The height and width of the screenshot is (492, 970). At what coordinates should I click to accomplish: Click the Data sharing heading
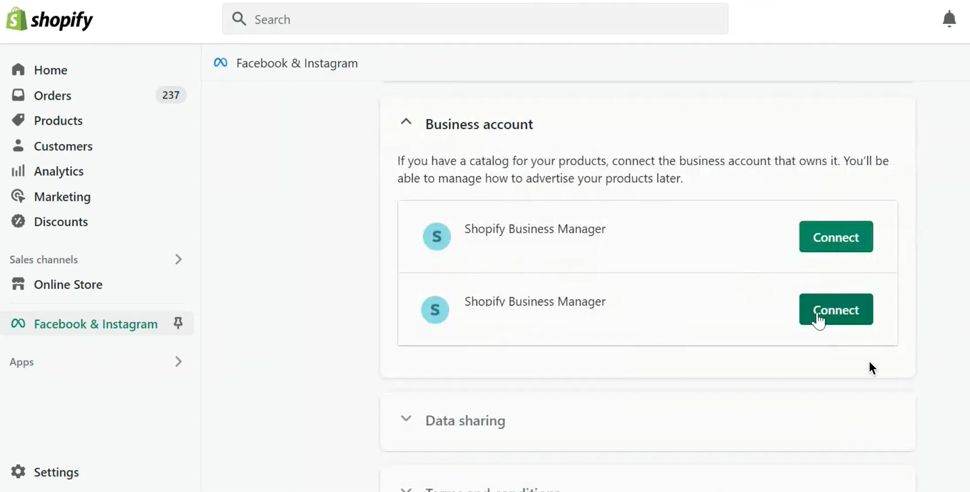point(465,421)
